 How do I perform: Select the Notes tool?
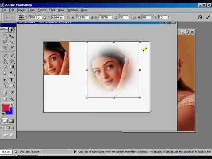pos(5,93)
